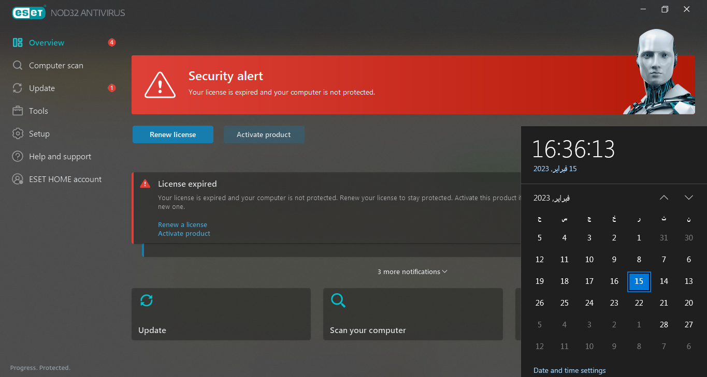Go to previous month with up chevron

[664, 198]
